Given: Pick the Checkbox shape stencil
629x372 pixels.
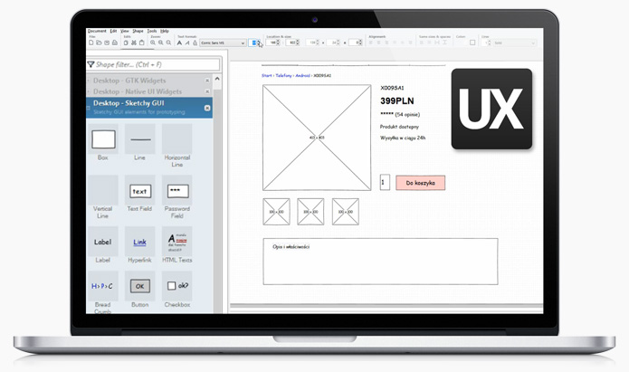Looking at the screenshot, I should click(x=176, y=286).
